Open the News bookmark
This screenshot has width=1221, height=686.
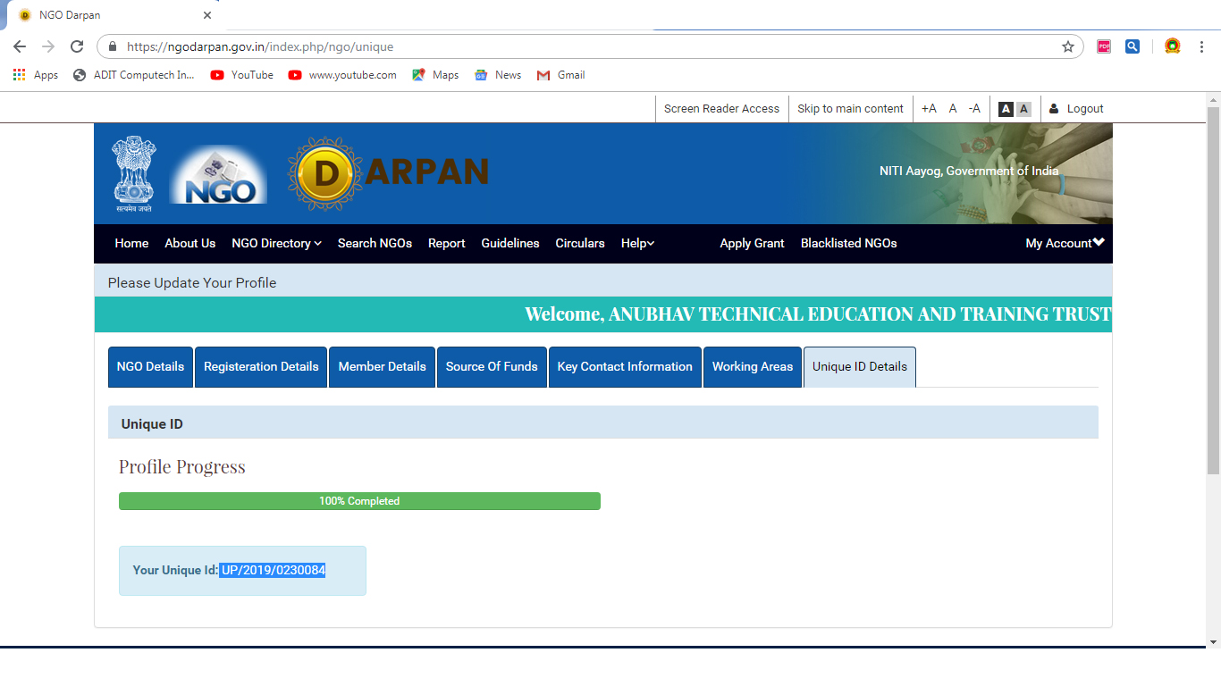[x=498, y=75]
